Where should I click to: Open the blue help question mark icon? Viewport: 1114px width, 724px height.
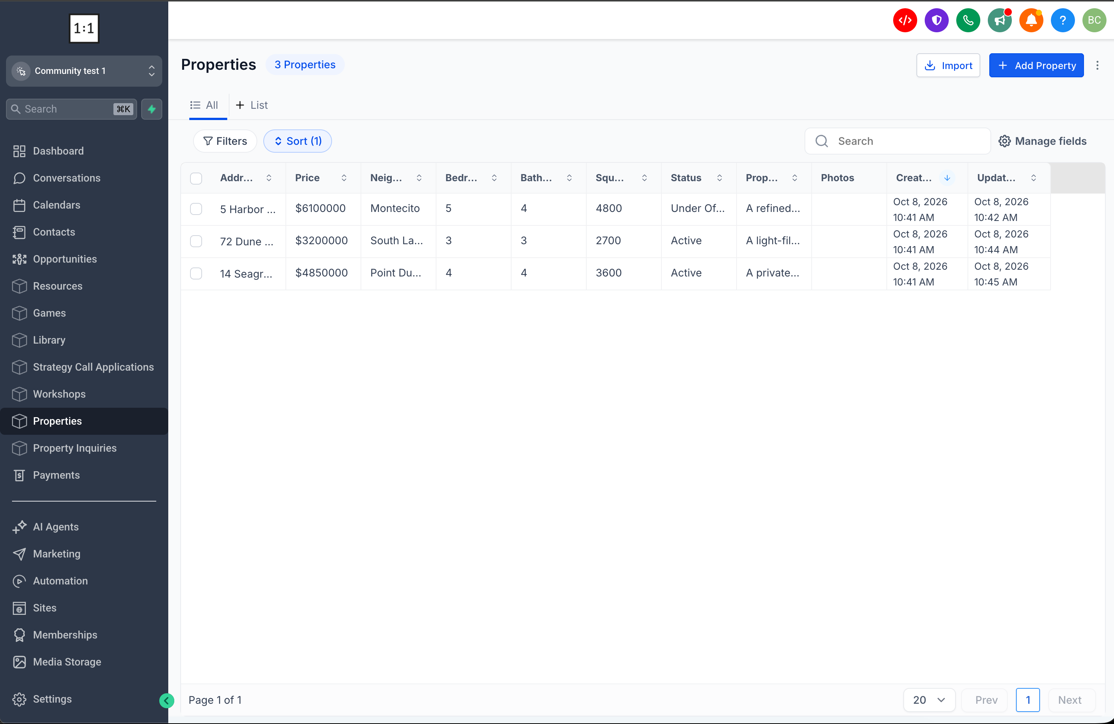coord(1063,21)
